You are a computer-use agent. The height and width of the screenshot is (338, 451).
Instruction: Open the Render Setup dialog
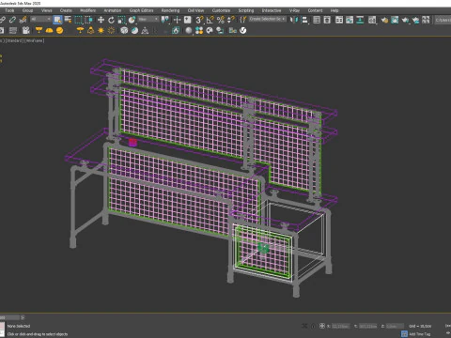click(384, 20)
